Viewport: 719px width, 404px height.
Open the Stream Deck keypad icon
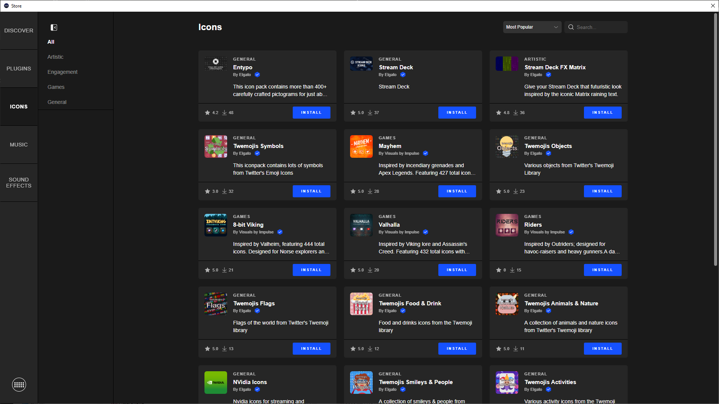tap(19, 384)
